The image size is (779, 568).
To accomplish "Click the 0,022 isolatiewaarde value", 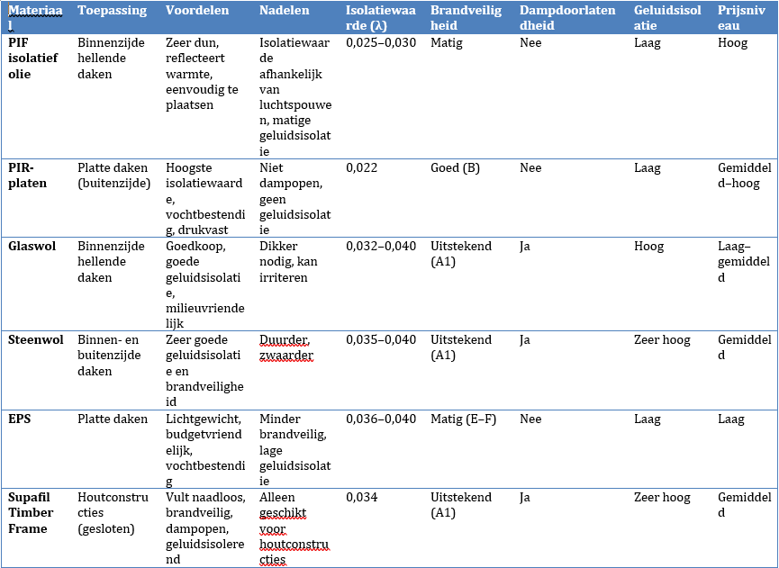I will [x=361, y=168].
